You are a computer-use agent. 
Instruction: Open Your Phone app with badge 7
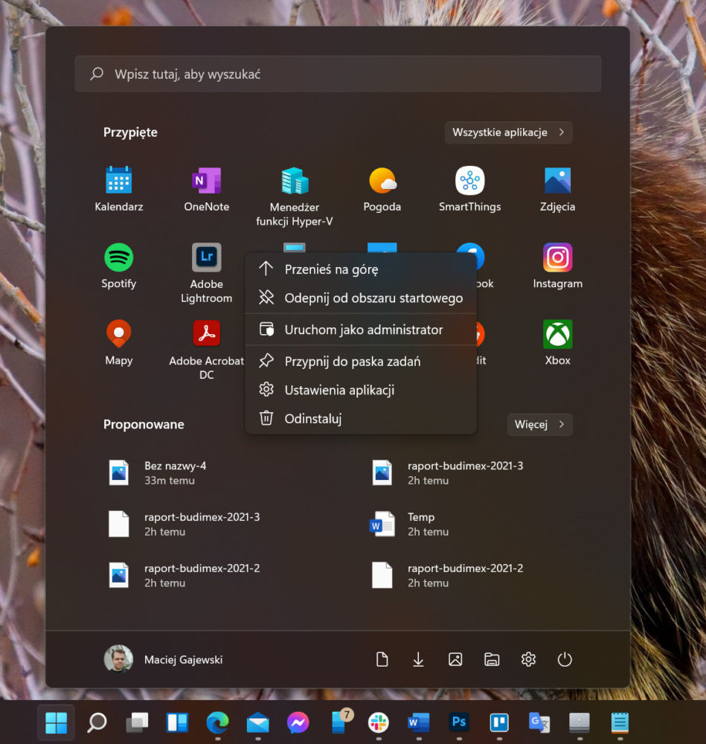[341, 721]
